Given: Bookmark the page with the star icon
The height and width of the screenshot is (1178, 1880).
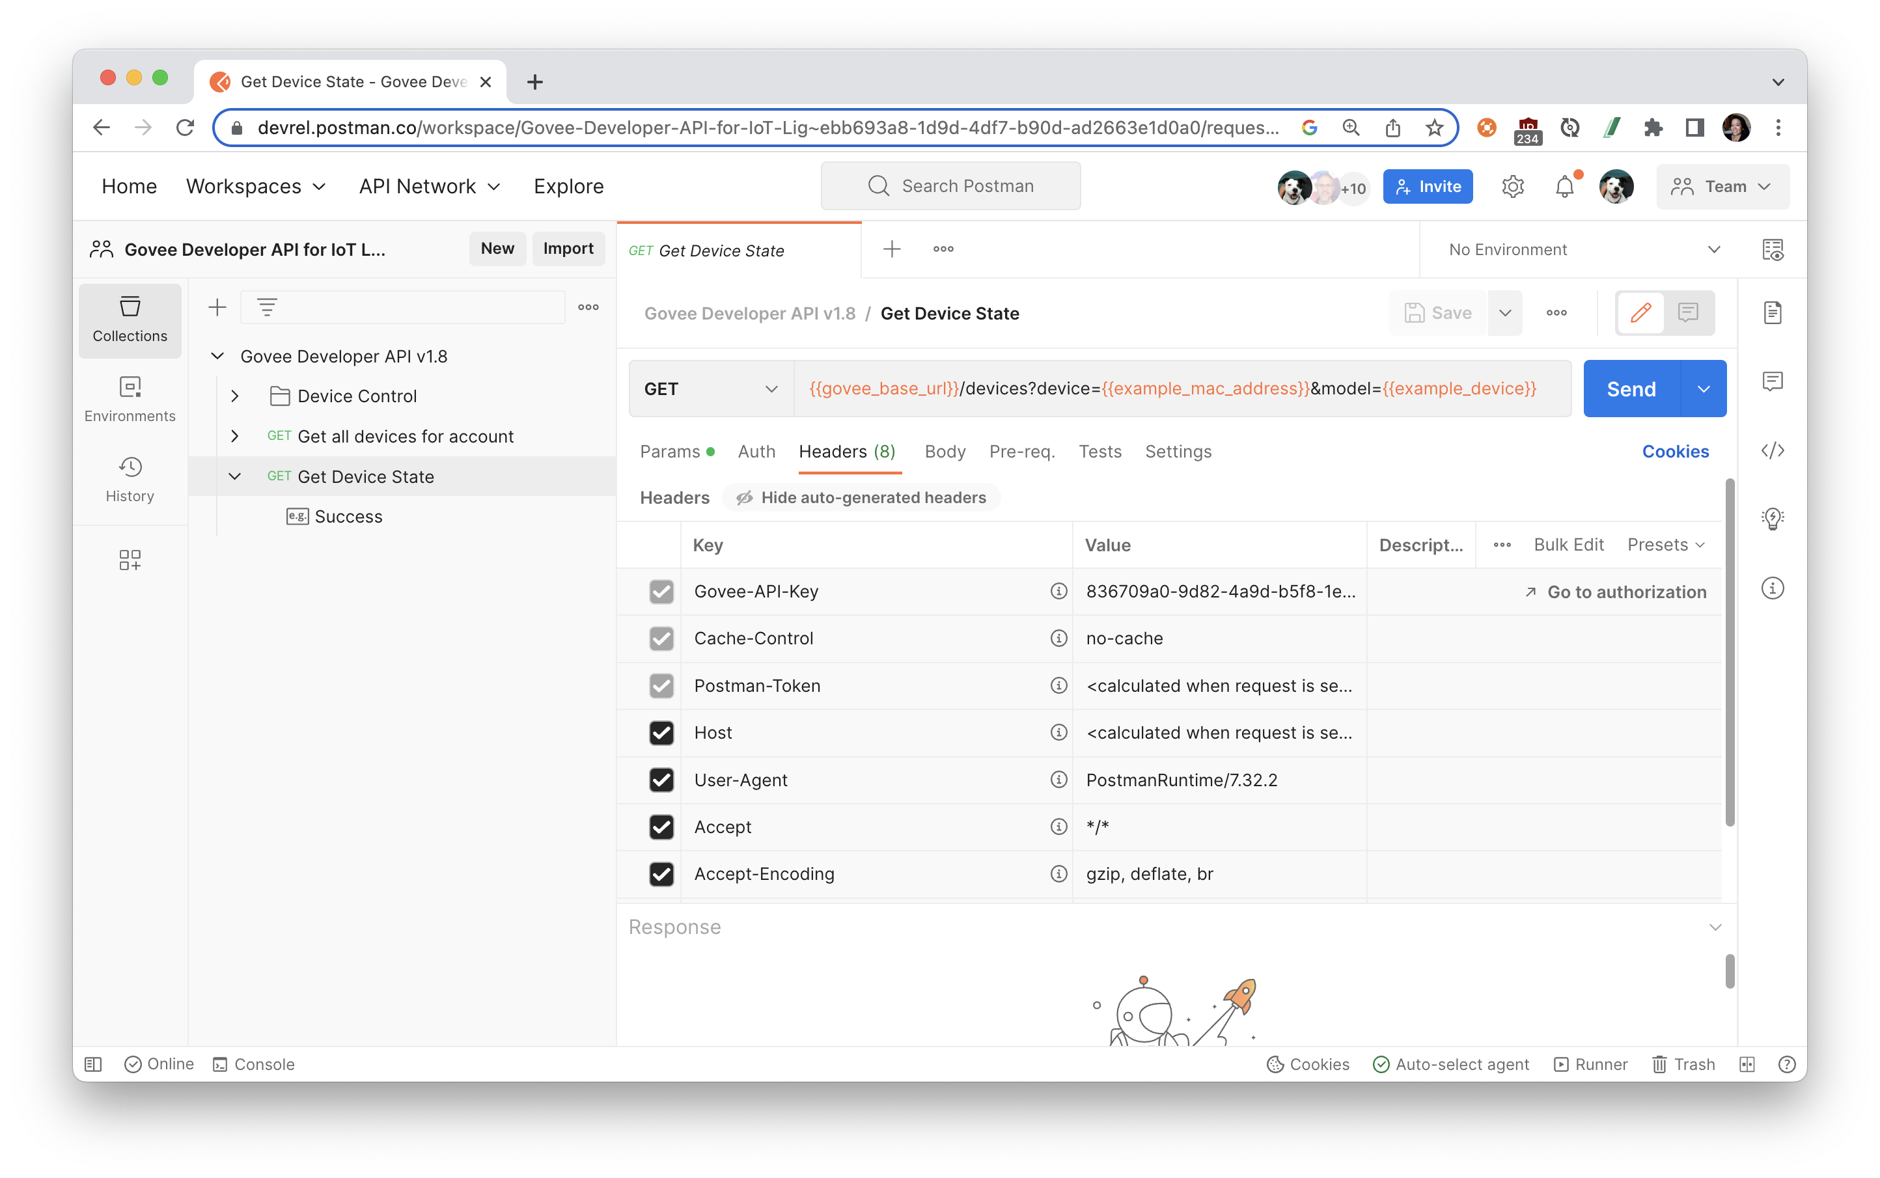Looking at the screenshot, I should (1434, 128).
